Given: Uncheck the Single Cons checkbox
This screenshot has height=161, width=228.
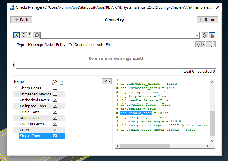Looking at the screenshot, I should click(x=55, y=136).
